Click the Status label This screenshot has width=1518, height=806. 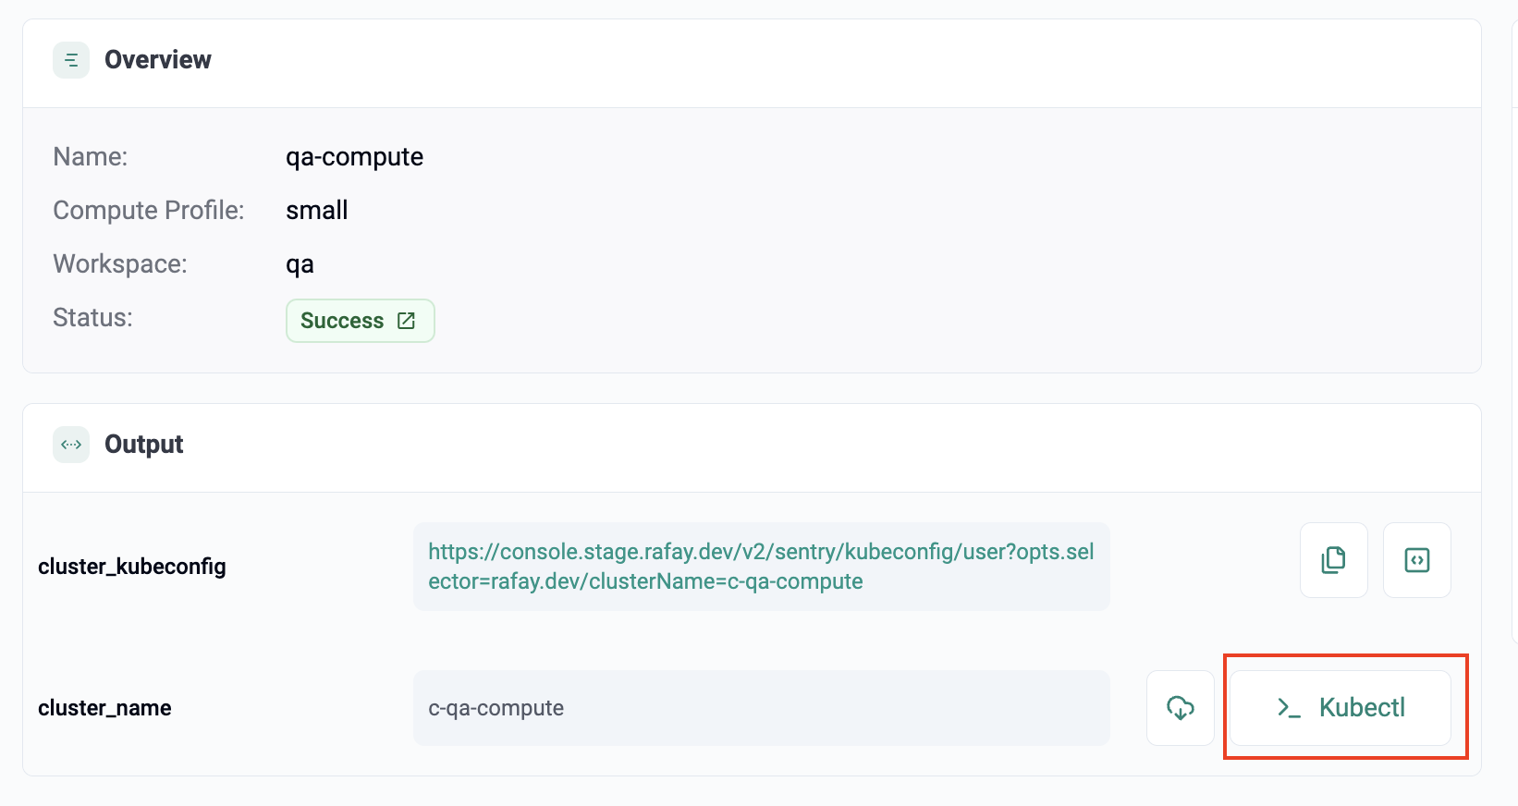pos(92,318)
